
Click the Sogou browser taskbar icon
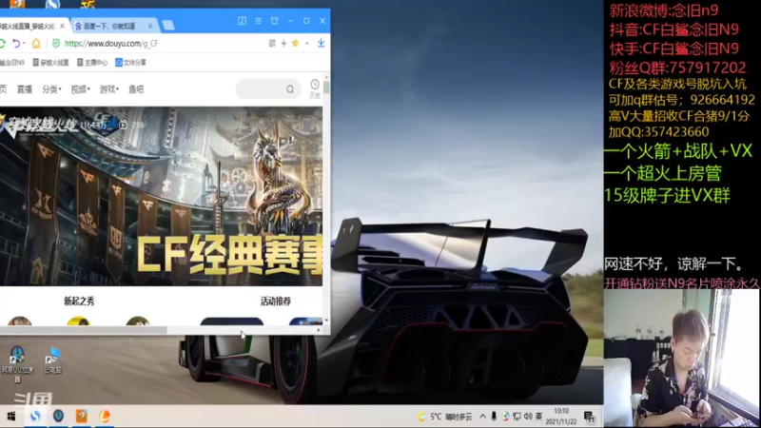click(x=35, y=417)
